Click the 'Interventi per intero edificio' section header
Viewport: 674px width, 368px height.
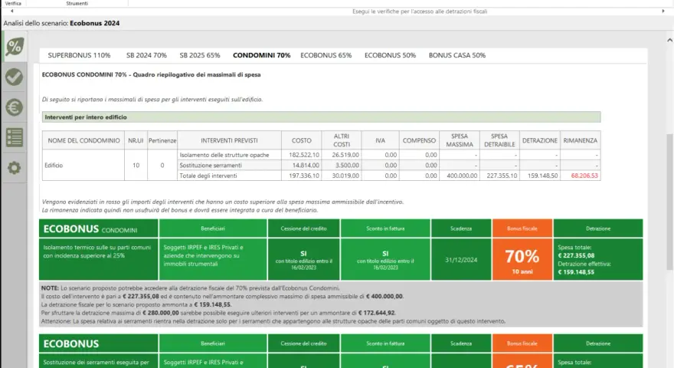(x=321, y=117)
